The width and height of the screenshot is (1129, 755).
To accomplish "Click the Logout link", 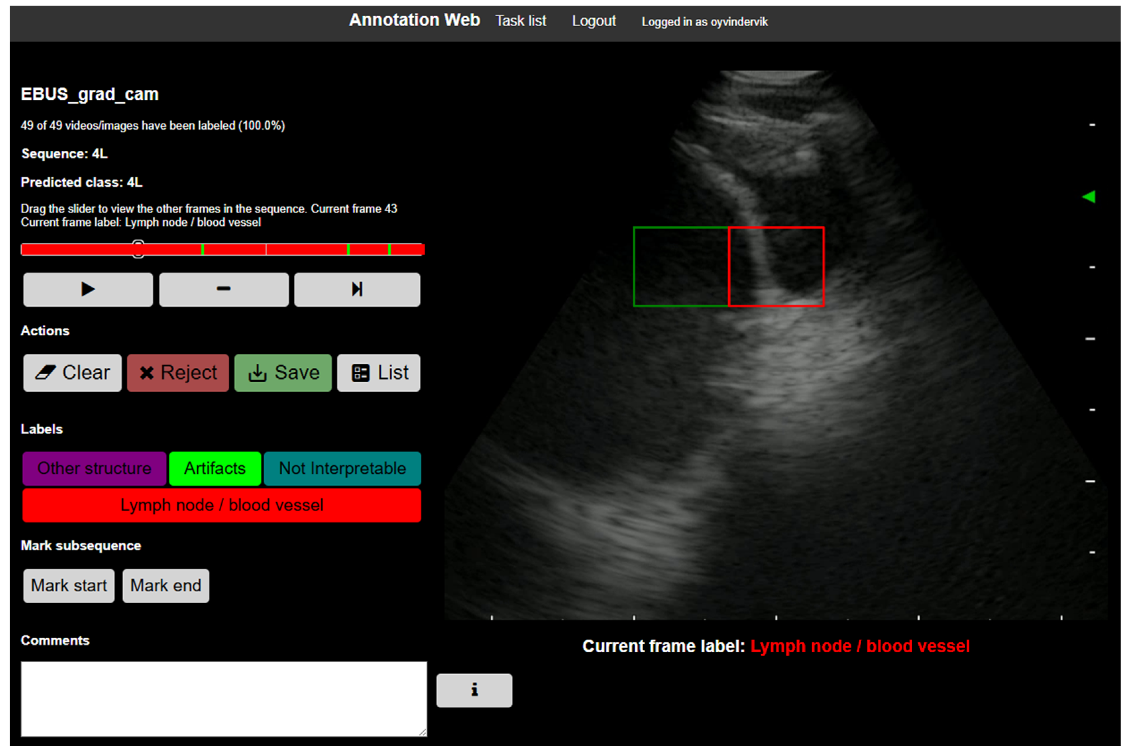I will tap(593, 21).
